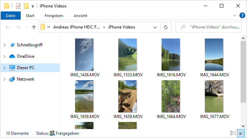This screenshot has width=247, height=138.
Task: Click the search magnifier icon
Action: coord(183,27)
